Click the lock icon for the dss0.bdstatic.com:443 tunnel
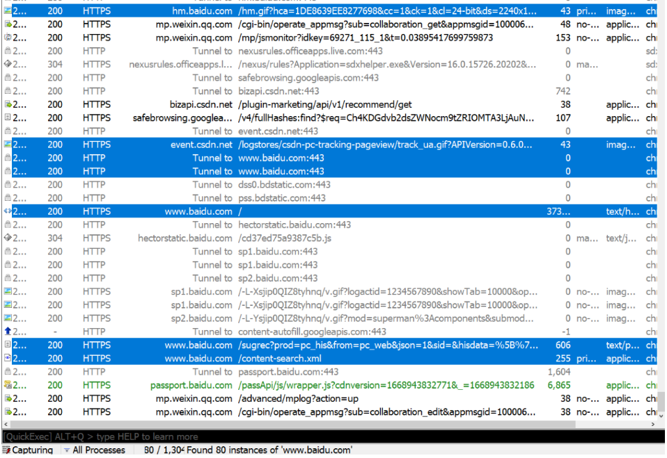Viewport: 667px width, 458px height. [x=8, y=185]
